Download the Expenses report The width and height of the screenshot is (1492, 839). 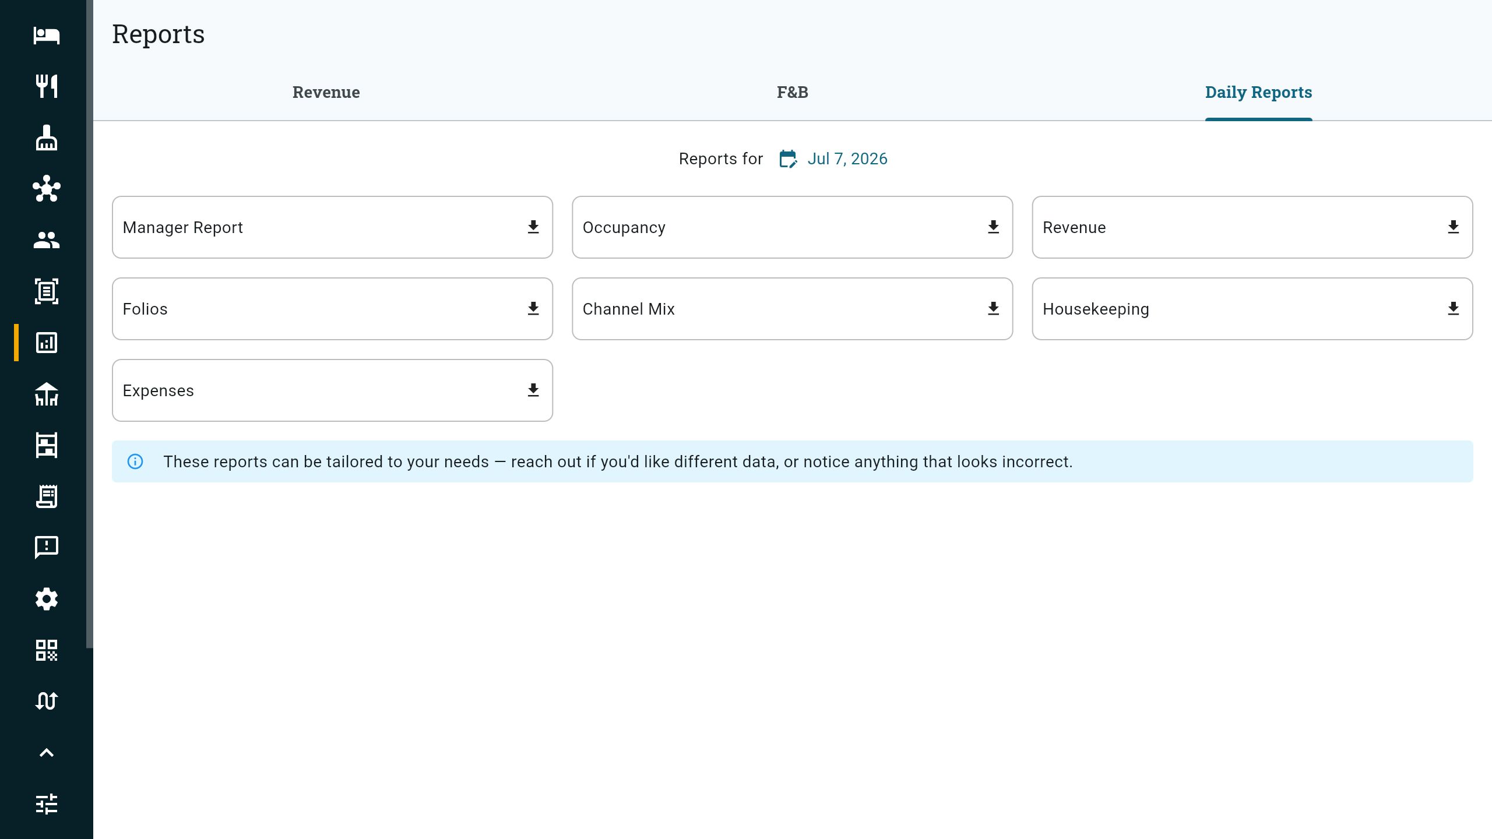click(533, 390)
